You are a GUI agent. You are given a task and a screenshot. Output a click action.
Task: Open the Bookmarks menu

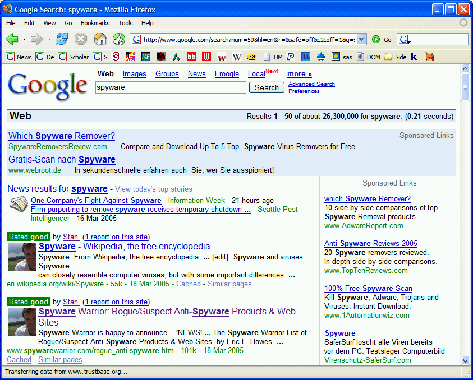(95, 23)
